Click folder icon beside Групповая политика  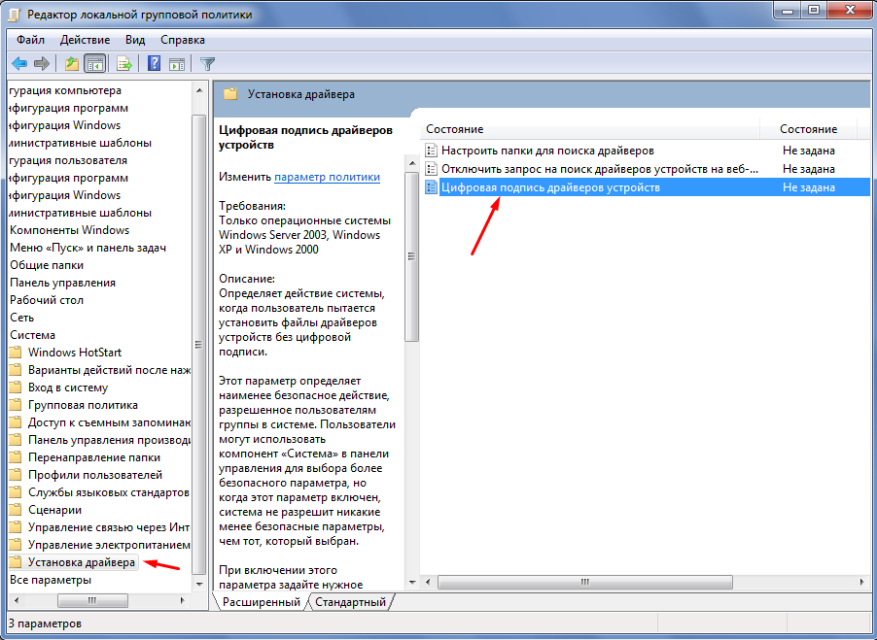(x=16, y=405)
